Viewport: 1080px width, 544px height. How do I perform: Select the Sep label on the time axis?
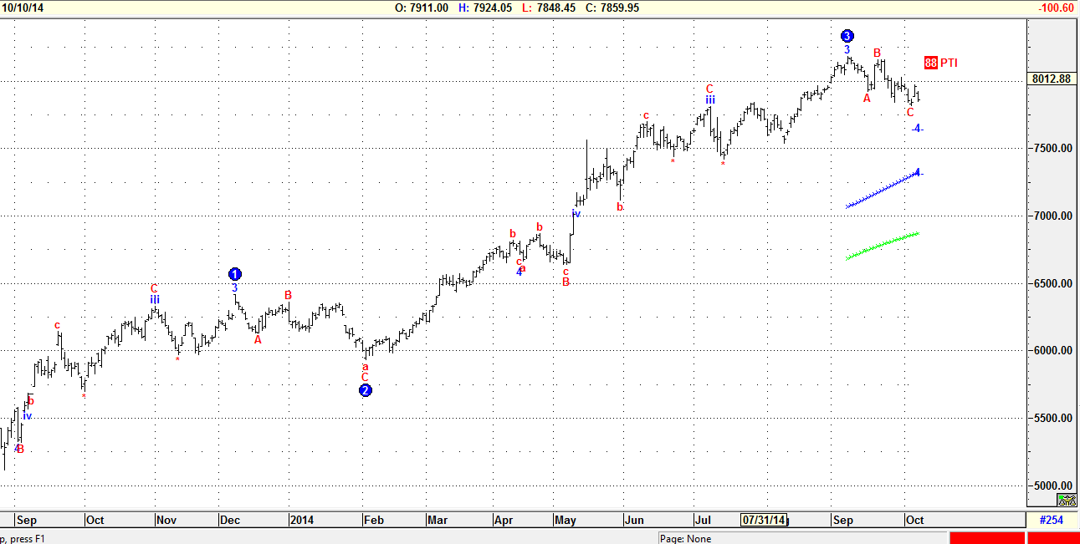point(26,520)
